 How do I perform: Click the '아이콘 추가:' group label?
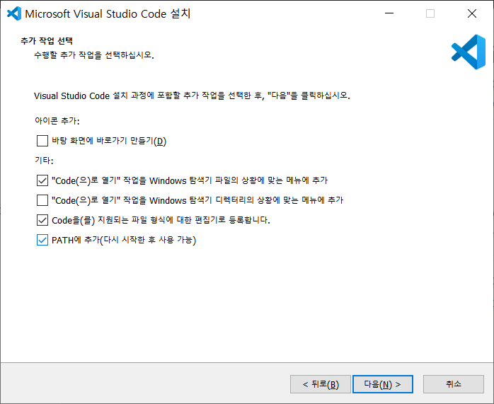[57, 121]
